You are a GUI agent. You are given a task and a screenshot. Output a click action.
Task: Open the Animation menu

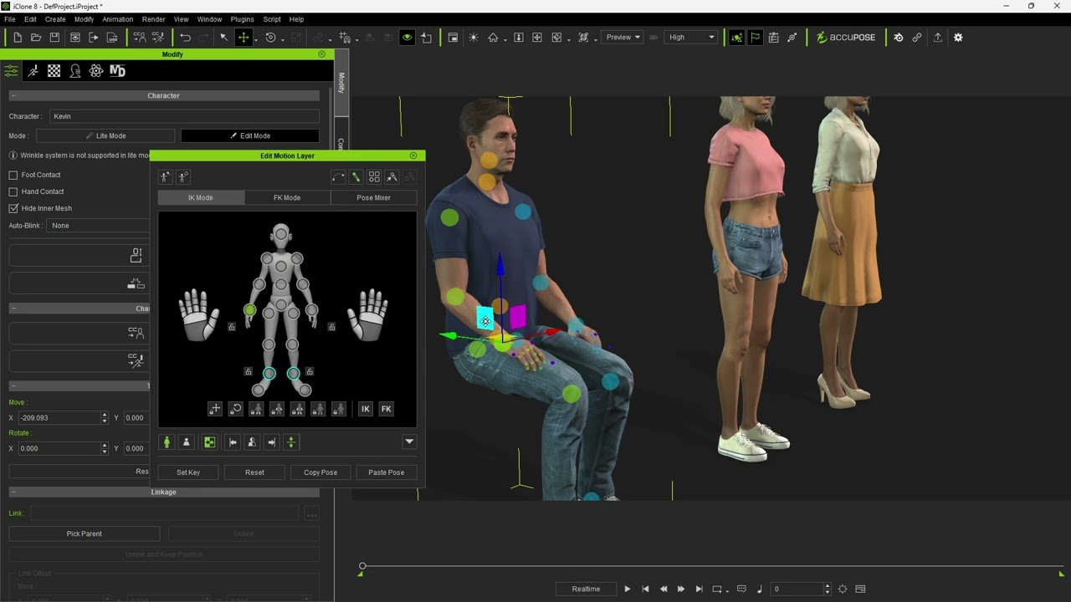coord(117,19)
